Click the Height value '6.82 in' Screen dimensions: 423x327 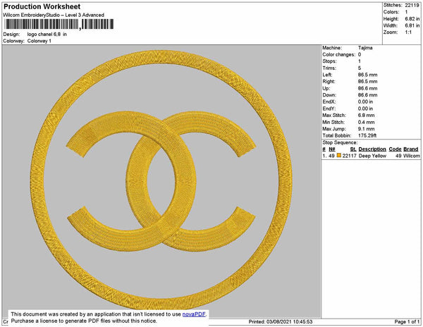tap(412, 19)
